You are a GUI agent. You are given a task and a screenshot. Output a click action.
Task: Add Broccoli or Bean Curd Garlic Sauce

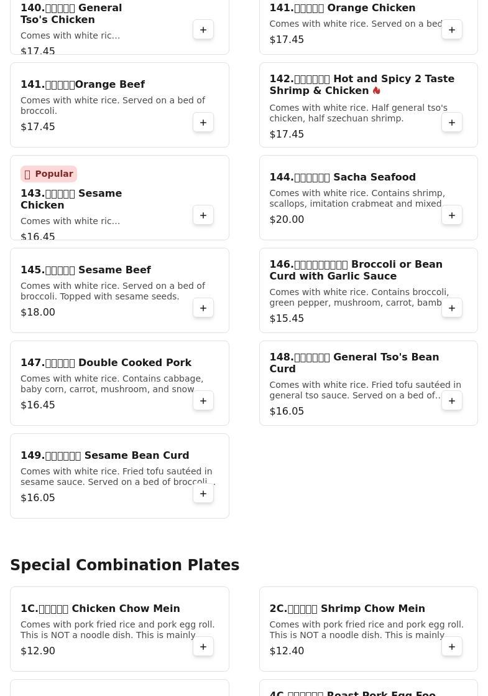click(452, 308)
